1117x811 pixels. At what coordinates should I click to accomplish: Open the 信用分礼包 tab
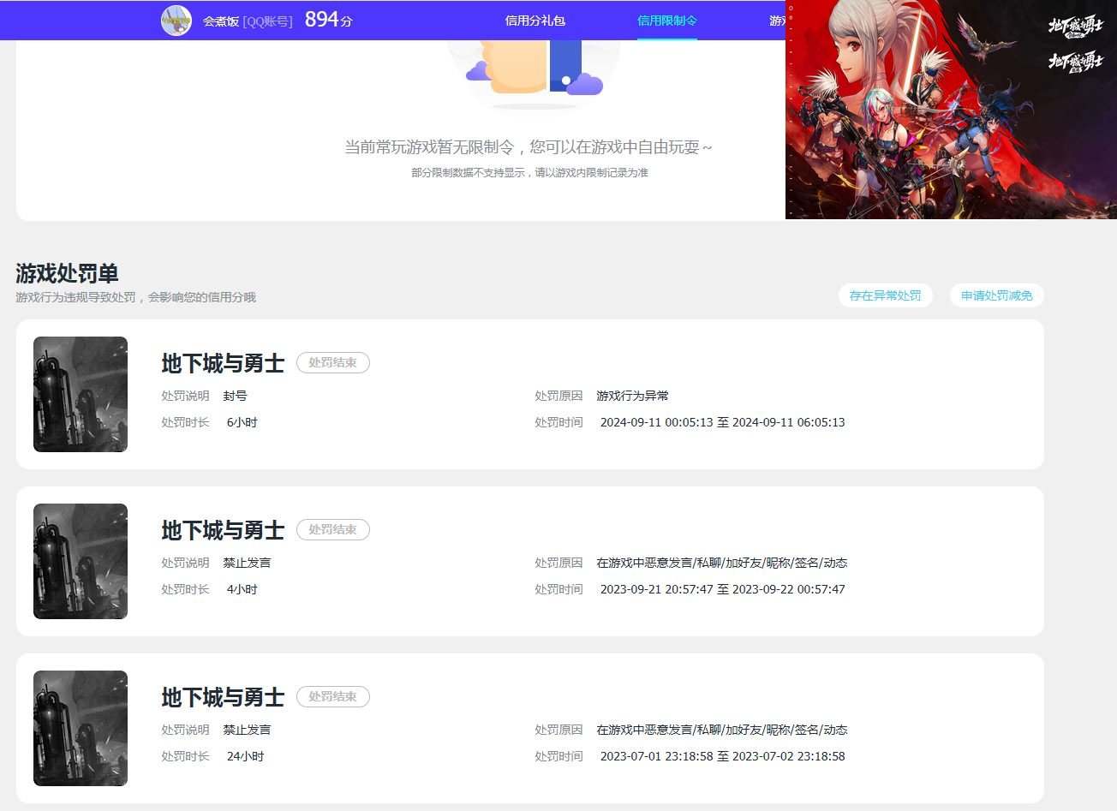coord(535,21)
